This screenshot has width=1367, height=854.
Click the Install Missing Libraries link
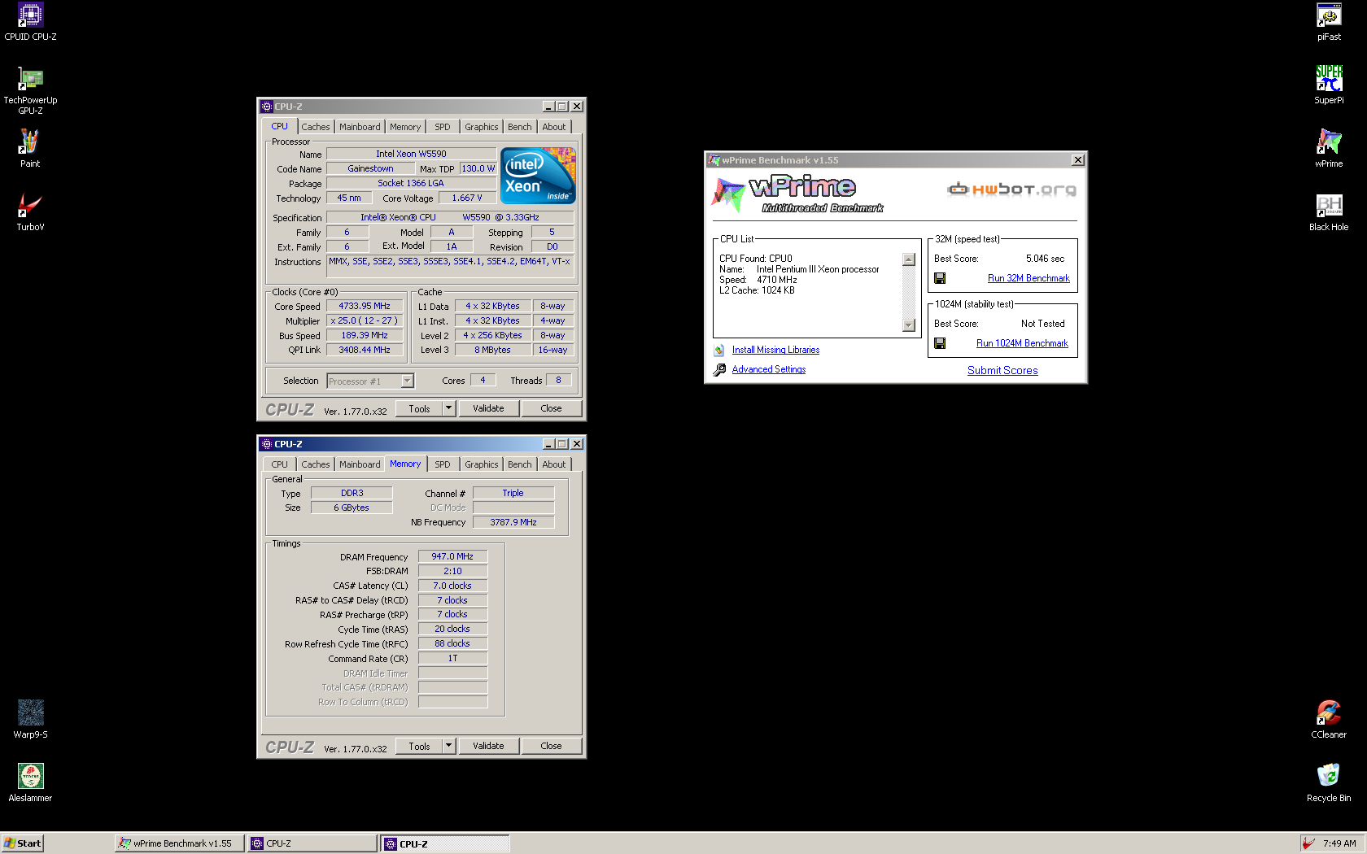pos(775,350)
